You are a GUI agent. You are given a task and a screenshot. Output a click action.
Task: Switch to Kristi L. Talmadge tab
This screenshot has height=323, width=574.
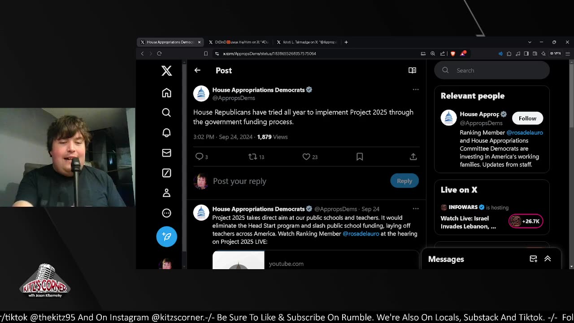(x=307, y=42)
